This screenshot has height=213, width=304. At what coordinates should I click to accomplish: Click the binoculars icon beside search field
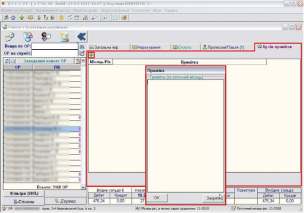tap(82, 47)
